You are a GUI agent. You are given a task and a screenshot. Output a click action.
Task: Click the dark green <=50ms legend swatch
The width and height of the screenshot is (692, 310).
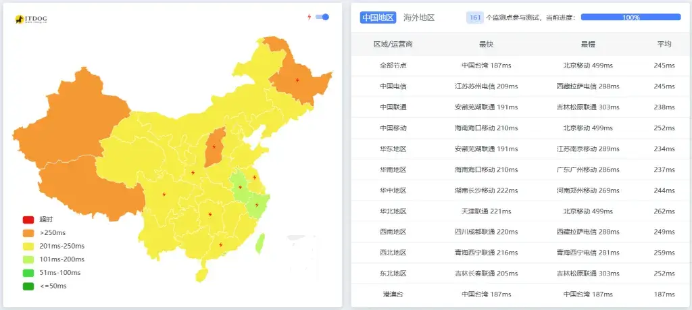(x=28, y=286)
